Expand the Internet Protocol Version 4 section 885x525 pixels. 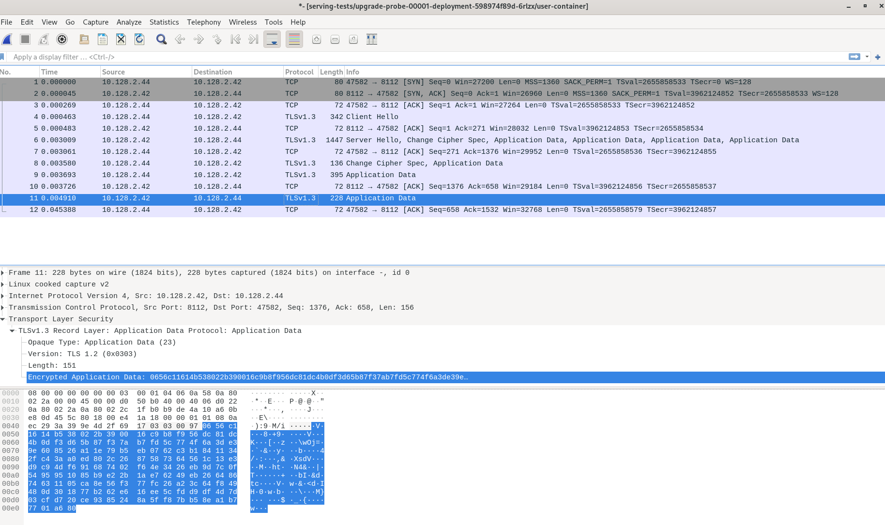(3, 296)
